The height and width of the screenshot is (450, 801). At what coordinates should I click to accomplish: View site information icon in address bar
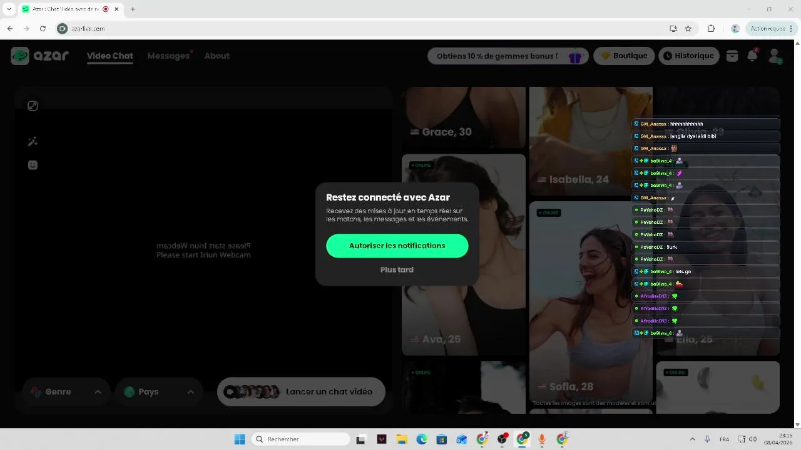(x=62, y=29)
